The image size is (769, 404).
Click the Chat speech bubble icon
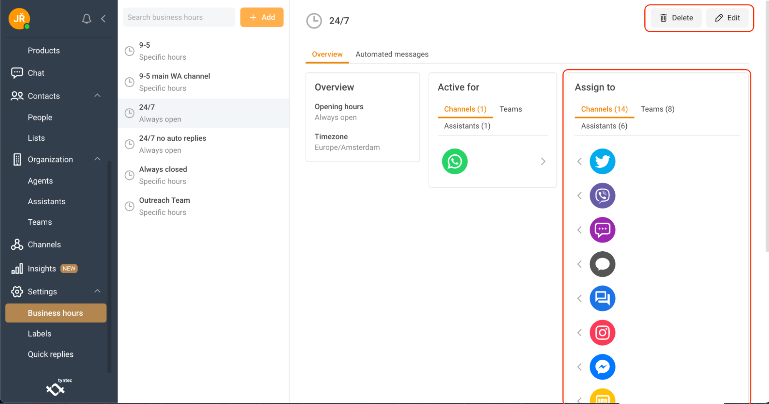[17, 73]
